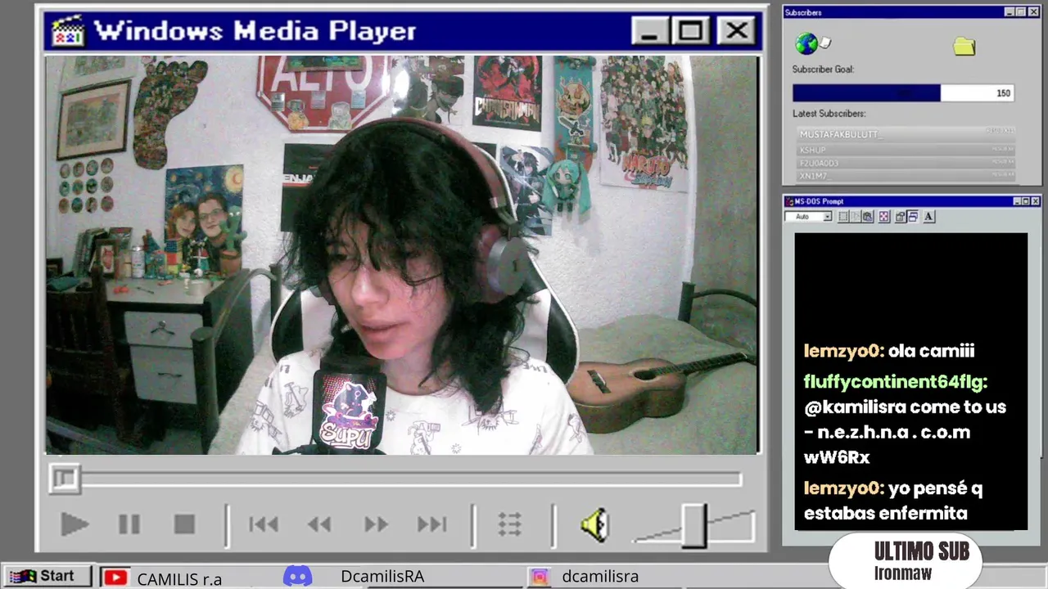The height and width of the screenshot is (589, 1048).
Task: Open Properties icon in MS-DOS toolbar
Action: point(900,217)
